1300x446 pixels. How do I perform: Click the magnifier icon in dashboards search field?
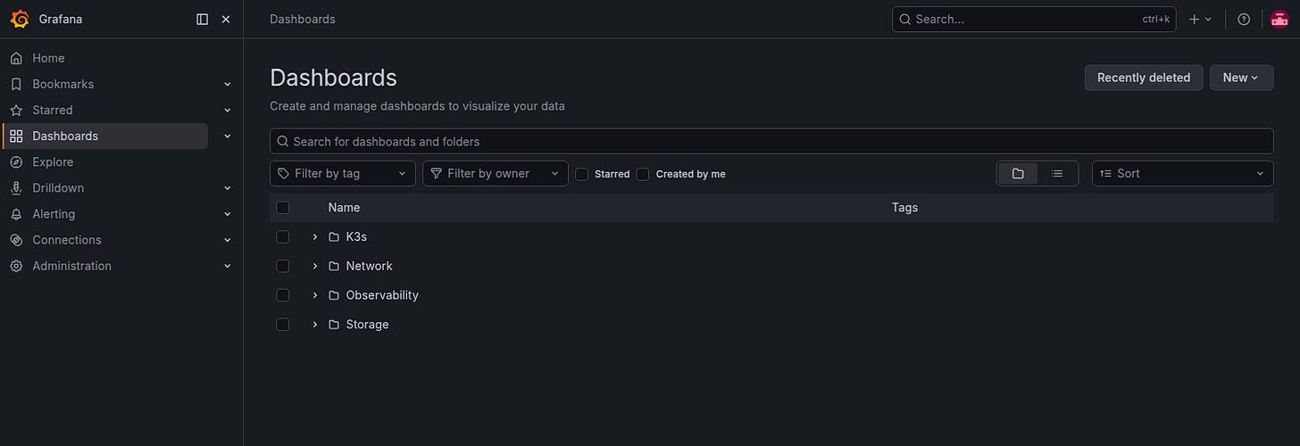click(283, 141)
